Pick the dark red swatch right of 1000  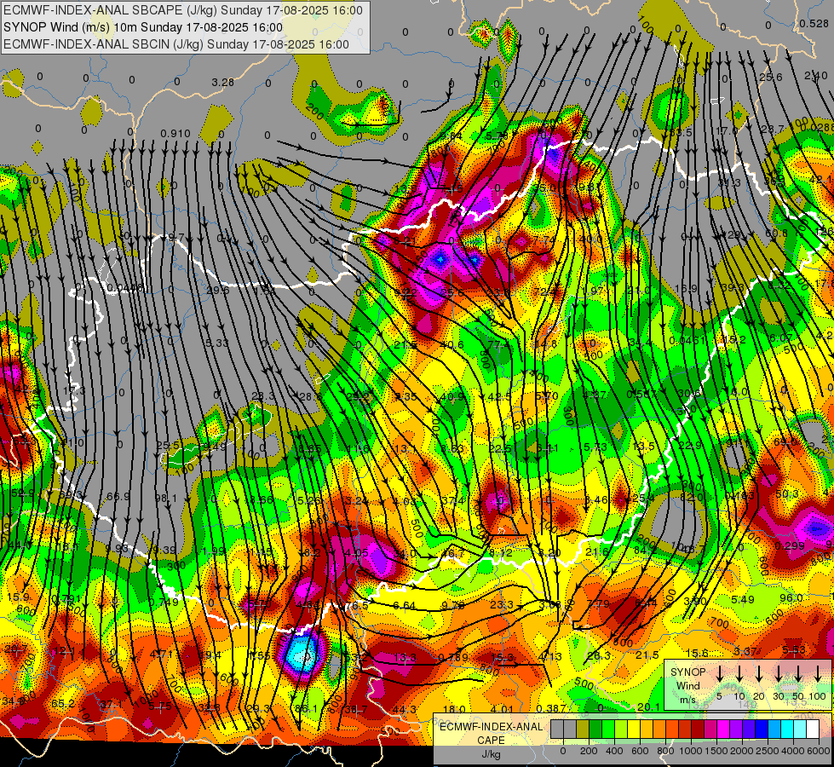pos(698,729)
